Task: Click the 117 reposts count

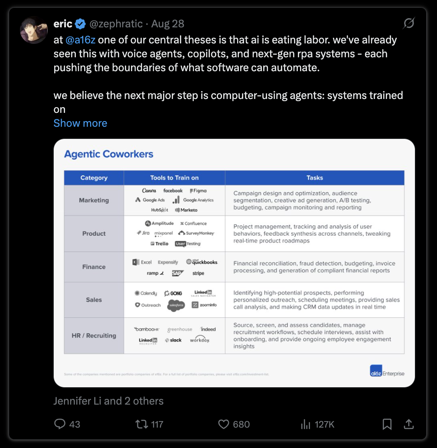Action: pos(157,424)
